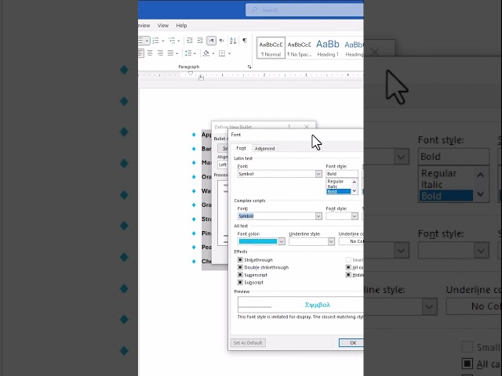502x376 pixels.
Task: Click the Borders icon
Action: click(222, 53)
